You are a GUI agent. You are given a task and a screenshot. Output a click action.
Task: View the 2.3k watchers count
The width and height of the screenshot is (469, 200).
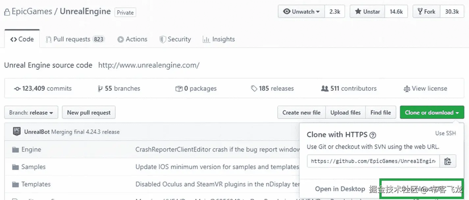point(335,12)
